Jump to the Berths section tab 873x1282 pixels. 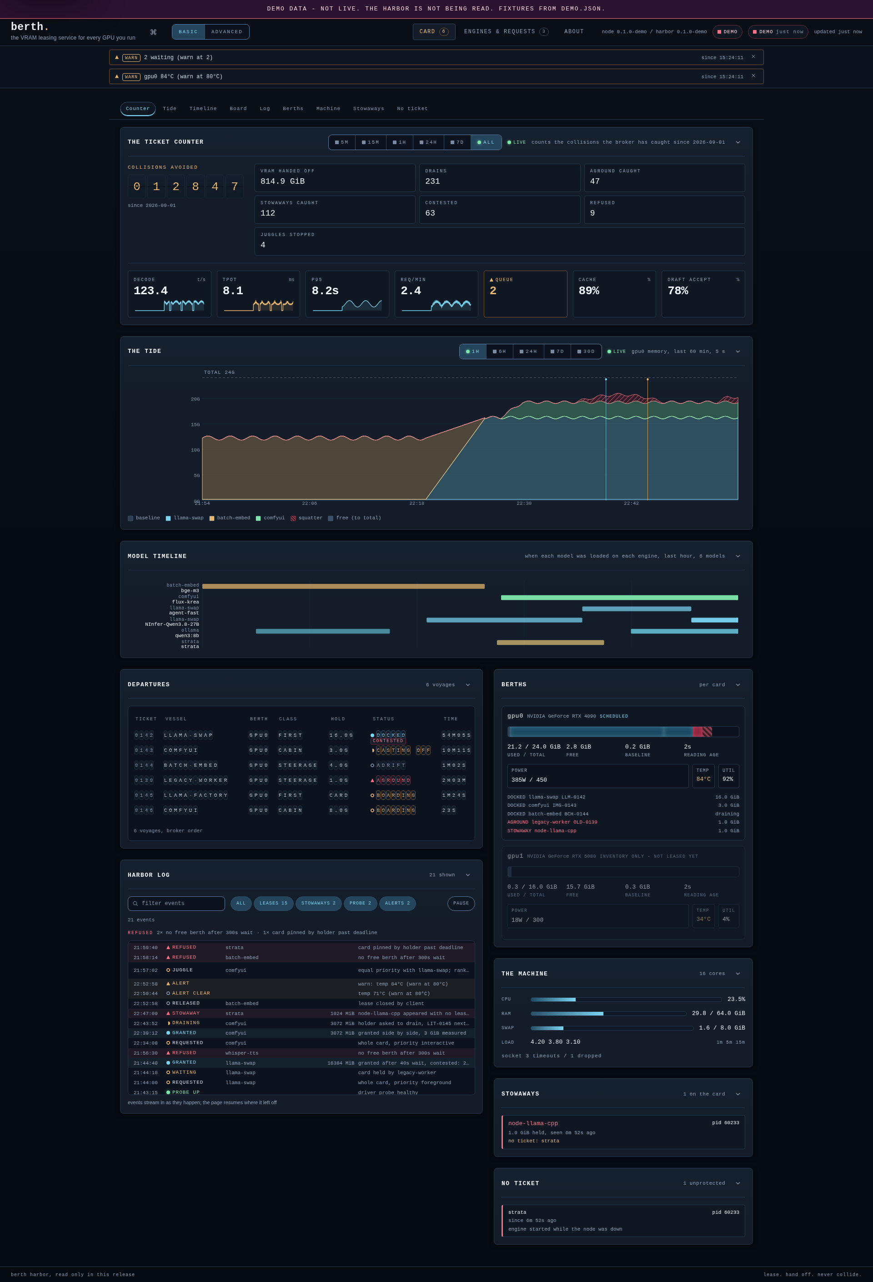[293, 109]
